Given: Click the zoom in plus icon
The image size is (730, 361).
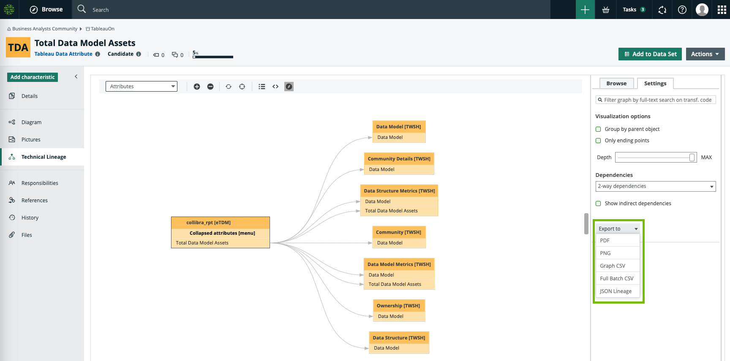Looking at the screenshot, I should [x=197, y=87].
